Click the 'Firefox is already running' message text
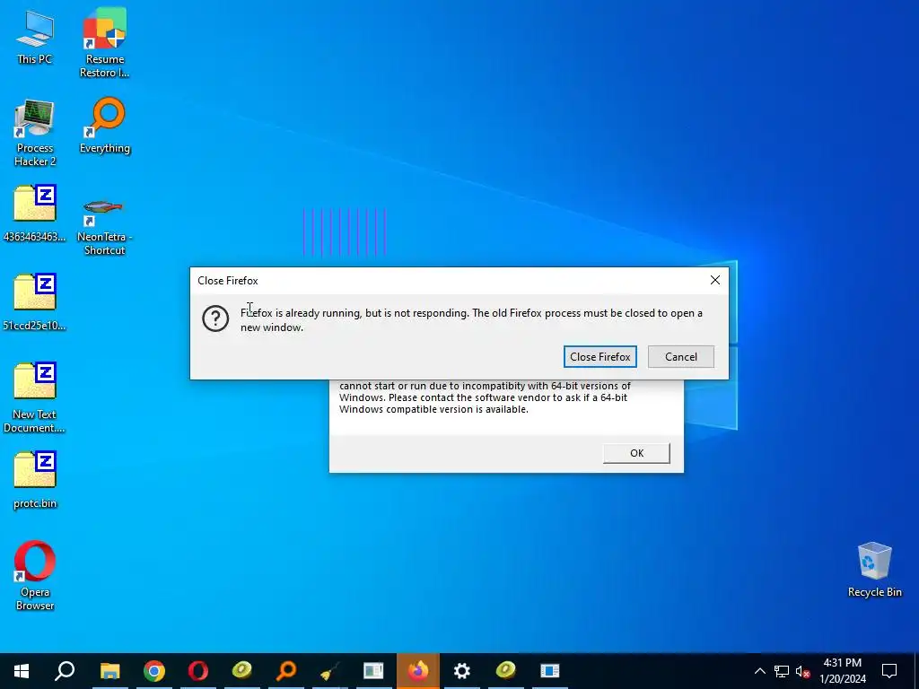Screen dimensions: 919x689 [471, 320]
